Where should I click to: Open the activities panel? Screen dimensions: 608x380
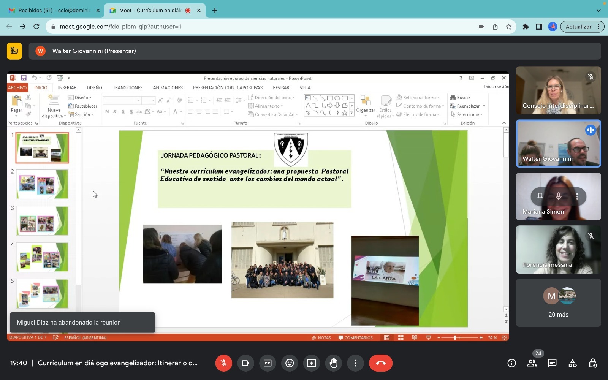pyautogui.click(x=573, y=363)
